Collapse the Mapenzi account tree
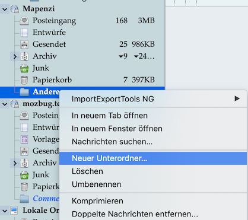This screenshot has width=248, height=220. click(5, 9)
